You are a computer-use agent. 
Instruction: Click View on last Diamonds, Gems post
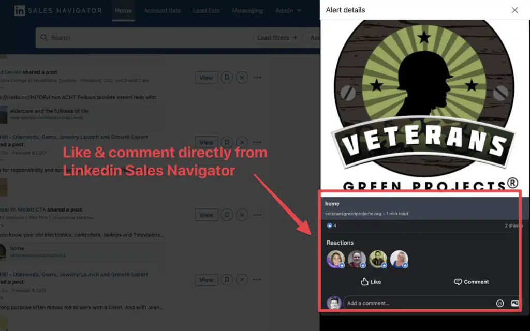[206, 280]
